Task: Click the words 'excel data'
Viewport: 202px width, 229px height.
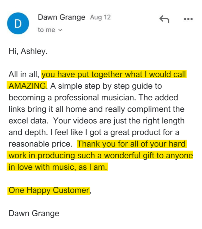Action: click(x=28, y=121)
